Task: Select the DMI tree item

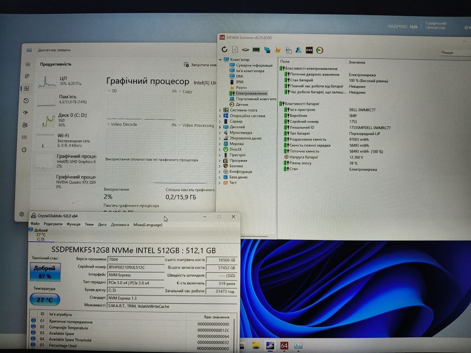Action: pyautogui.click(x=239, y=76)
